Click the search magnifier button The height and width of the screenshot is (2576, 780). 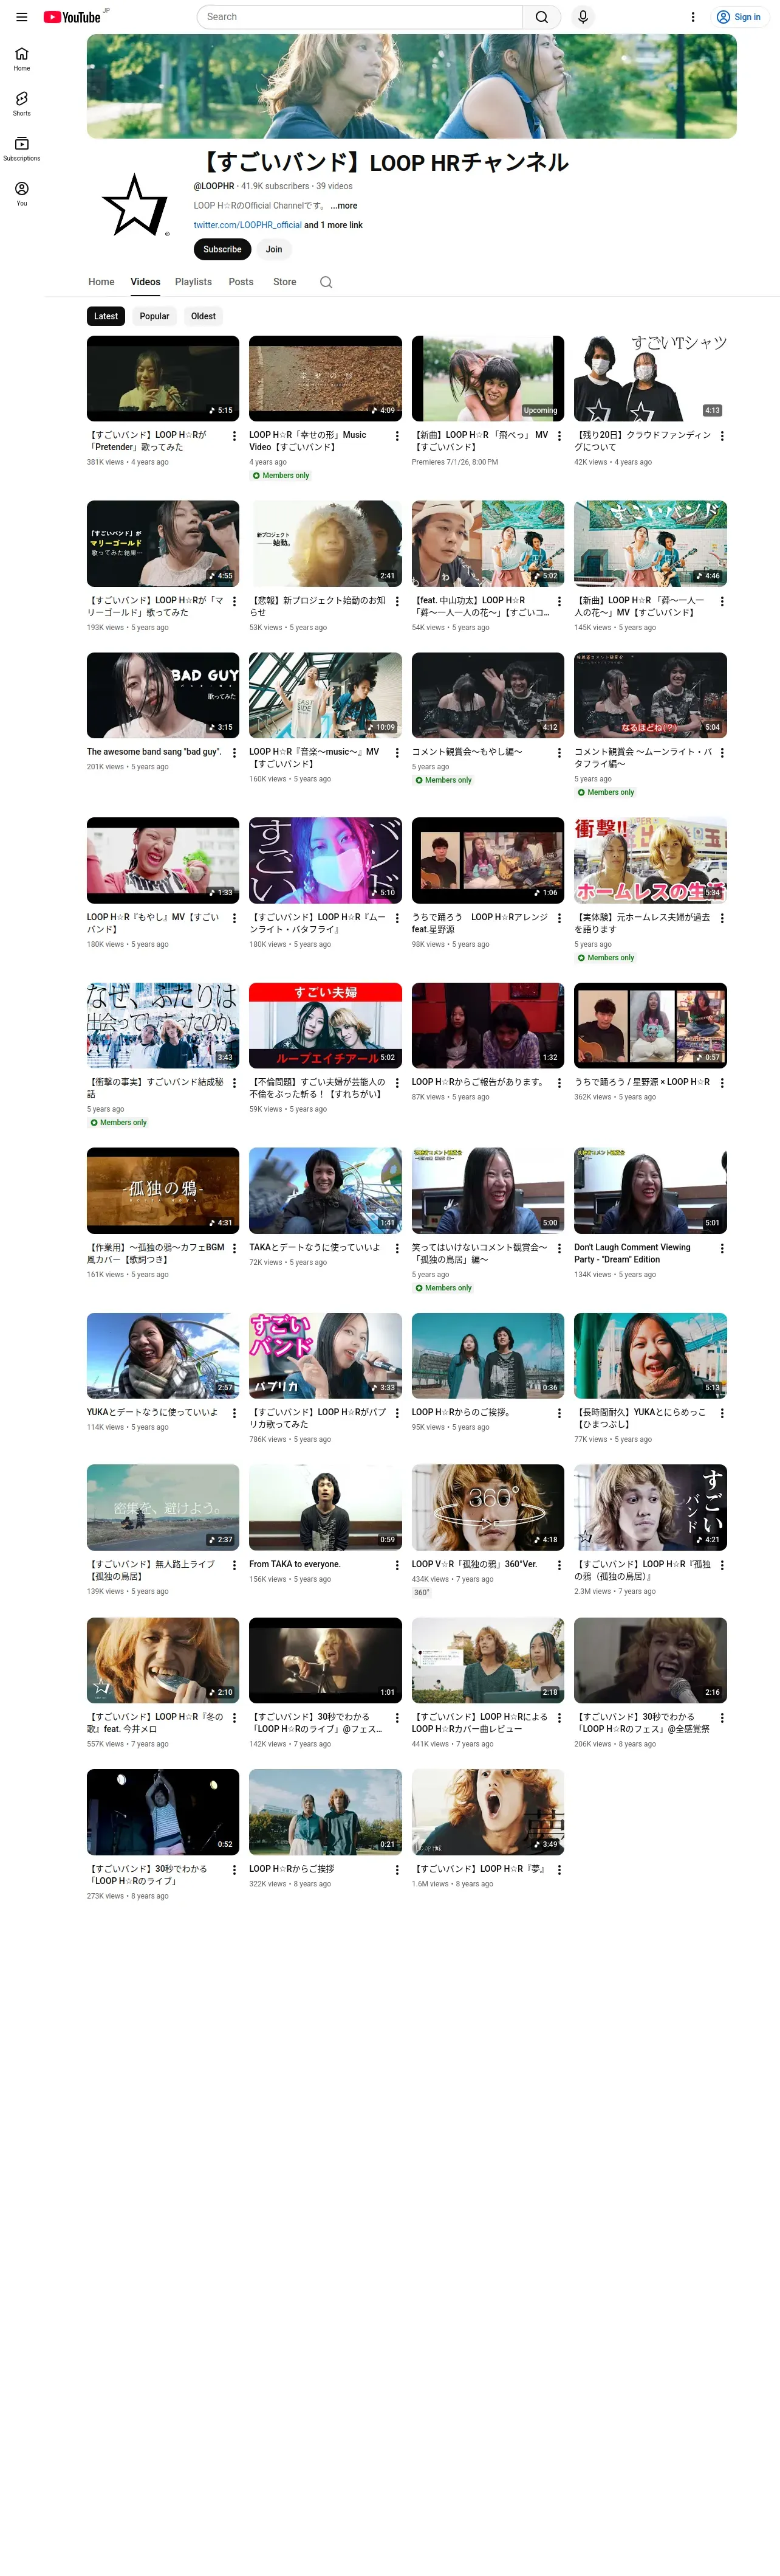pyautogui.click(x=541, y=17)
